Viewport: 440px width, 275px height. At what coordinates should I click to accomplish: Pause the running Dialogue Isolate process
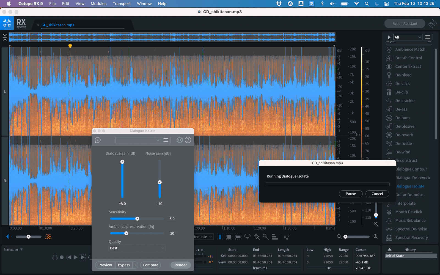pyautogui.click(x=351, y=194)
